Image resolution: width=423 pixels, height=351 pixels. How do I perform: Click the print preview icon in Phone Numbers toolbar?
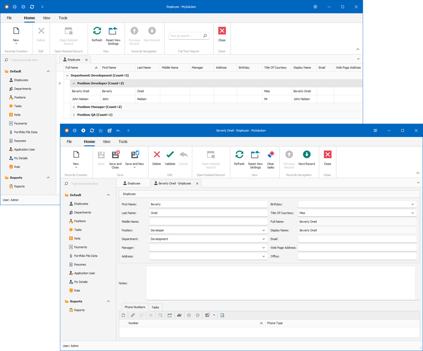[222, 315]
